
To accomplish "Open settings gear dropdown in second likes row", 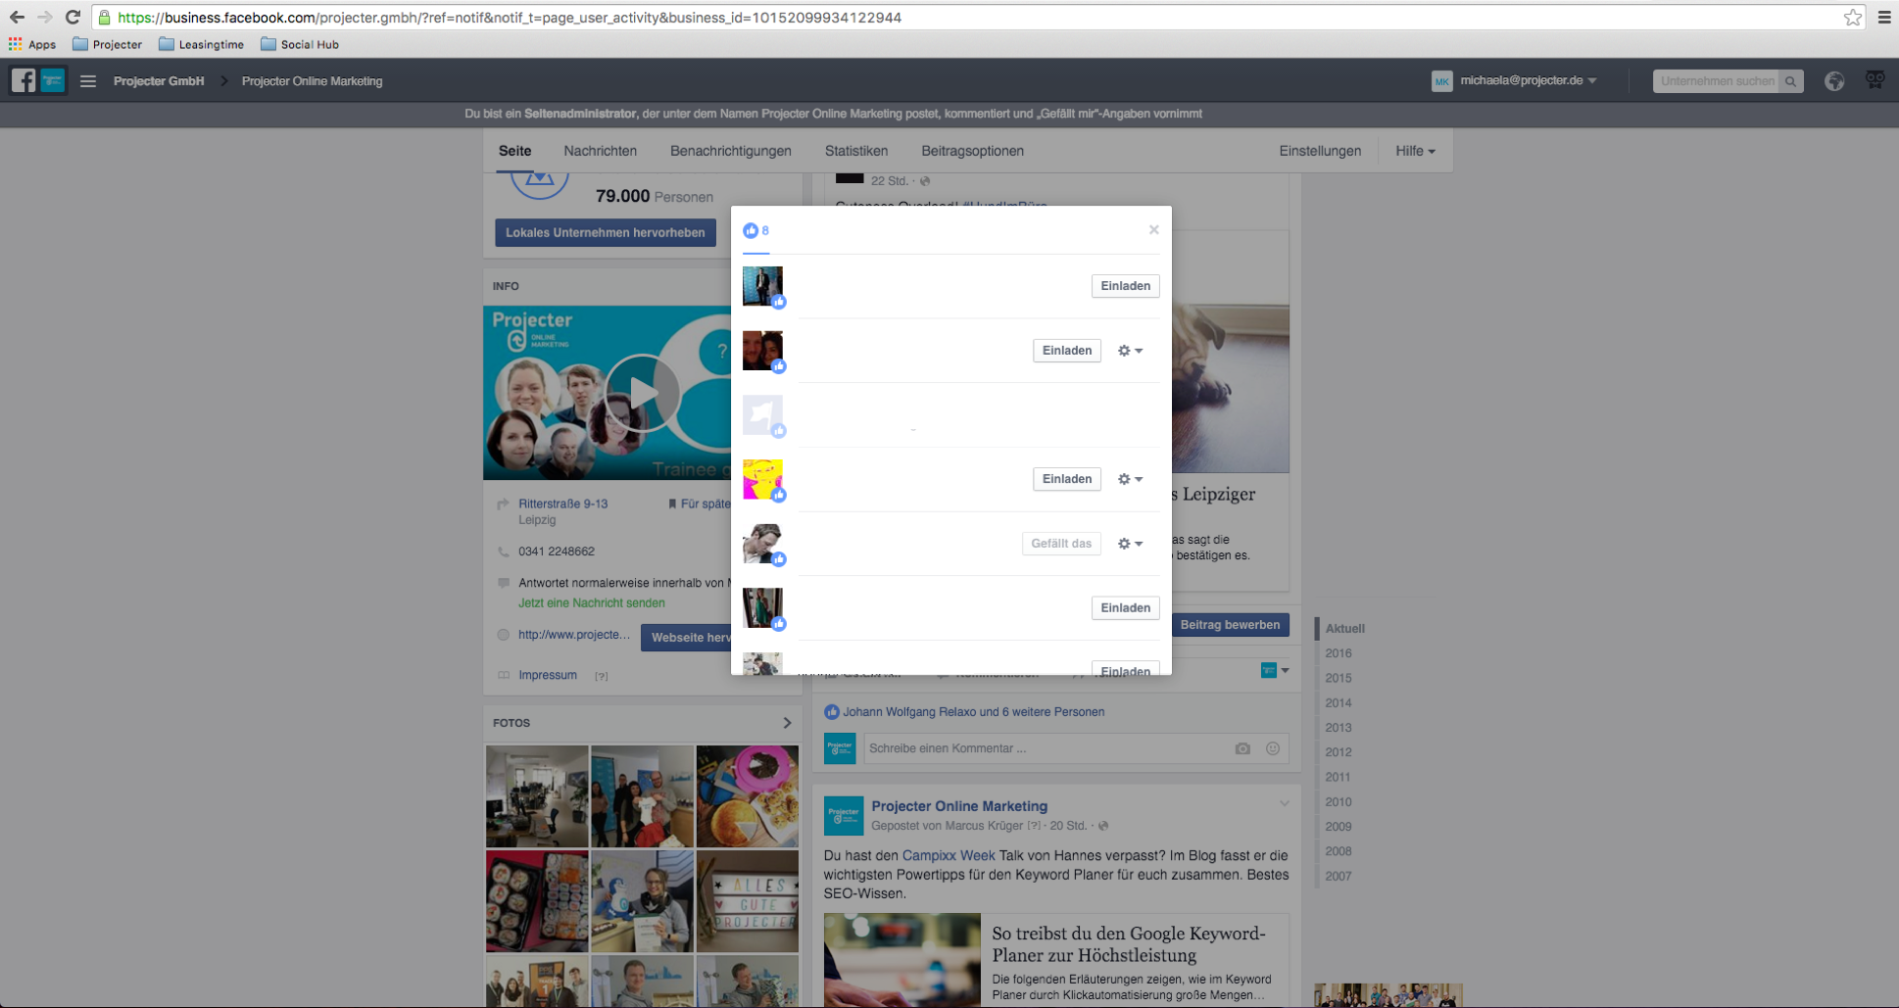I will tap(1131, 351).
